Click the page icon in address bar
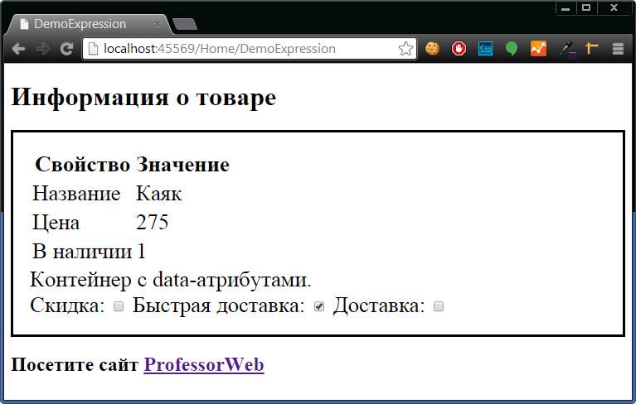The width and height of the screenshot is (636, 404). pyautogui.click(x=94, y=49)
